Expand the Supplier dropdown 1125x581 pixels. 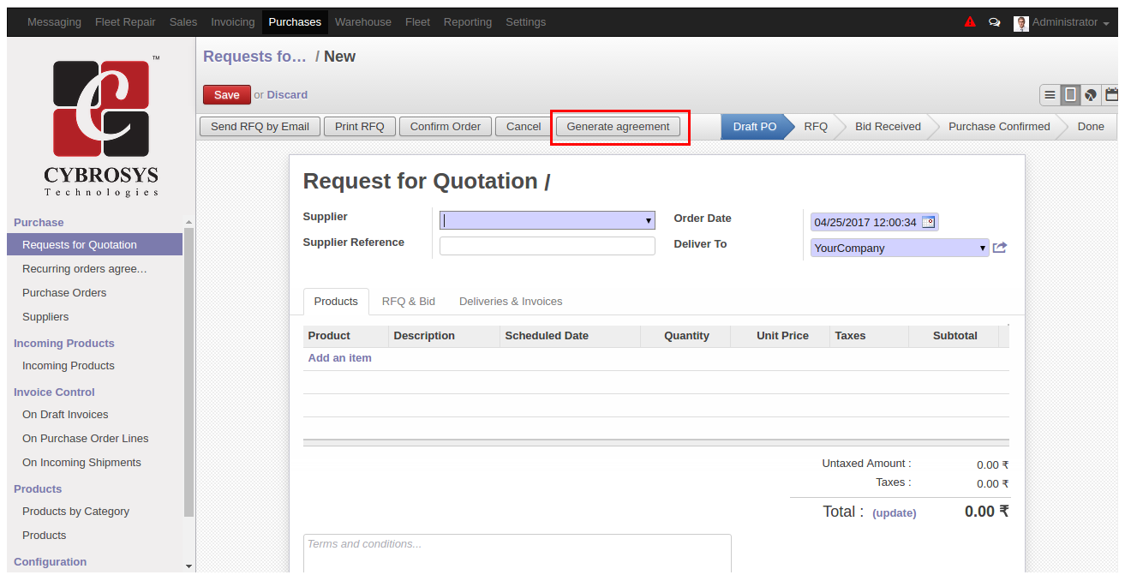[x=547, y=220]
